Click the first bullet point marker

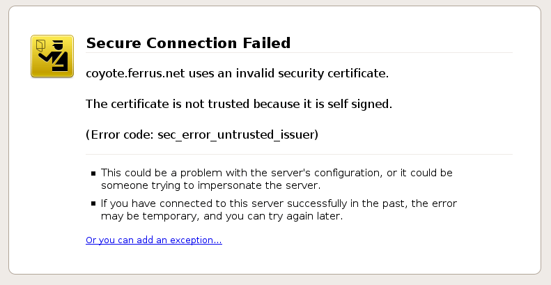(93, 173)
